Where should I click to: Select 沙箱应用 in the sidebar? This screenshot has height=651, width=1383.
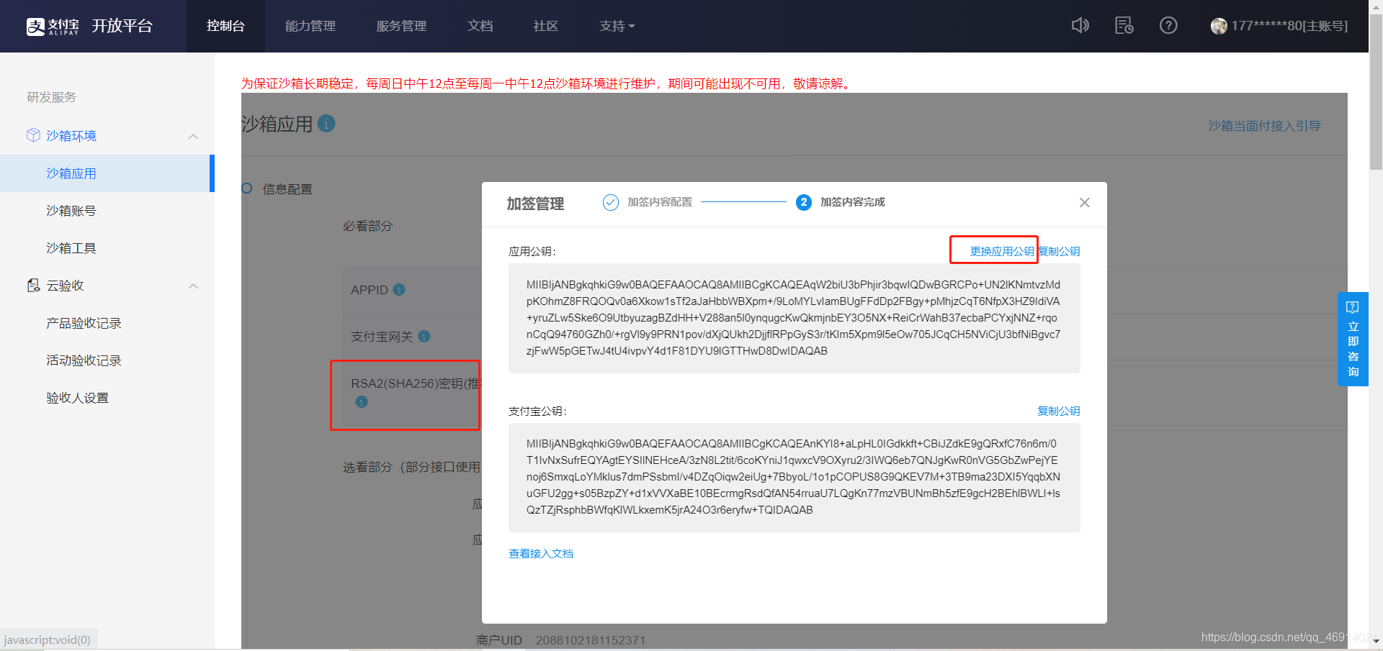pos(107,173)
